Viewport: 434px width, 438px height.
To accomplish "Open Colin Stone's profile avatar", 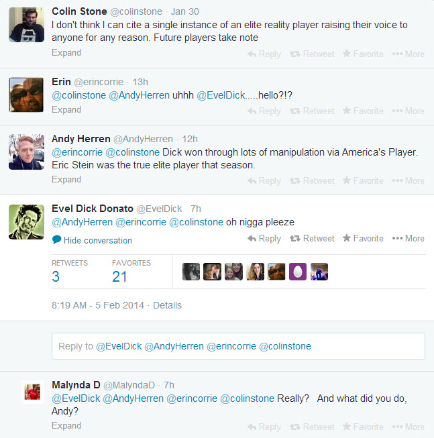I will 26,28.
